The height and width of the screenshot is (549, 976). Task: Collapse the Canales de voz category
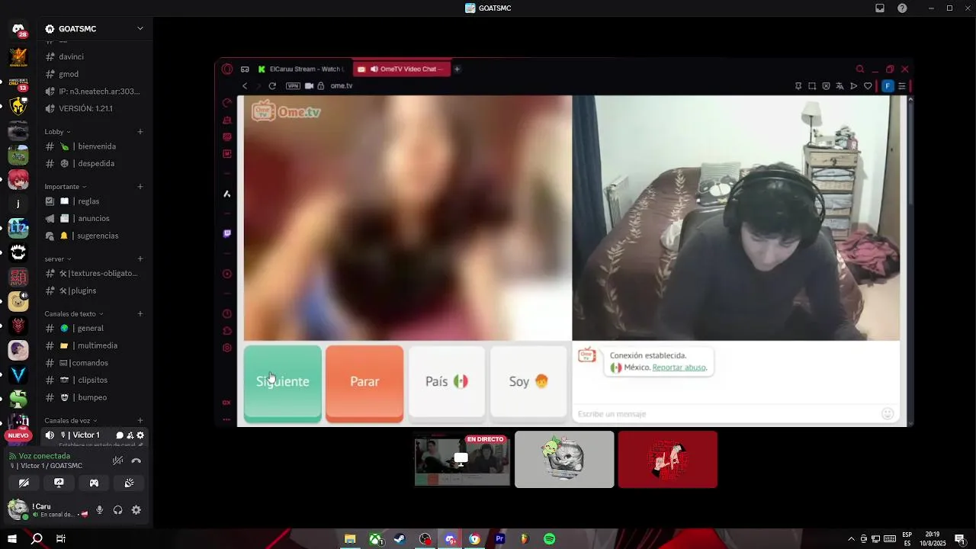click(72, 421)
